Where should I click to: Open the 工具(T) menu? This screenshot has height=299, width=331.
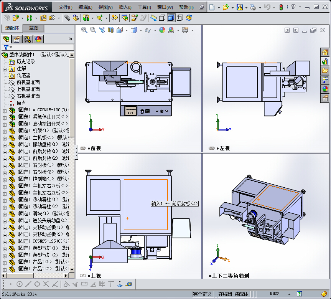click(144, 7)
